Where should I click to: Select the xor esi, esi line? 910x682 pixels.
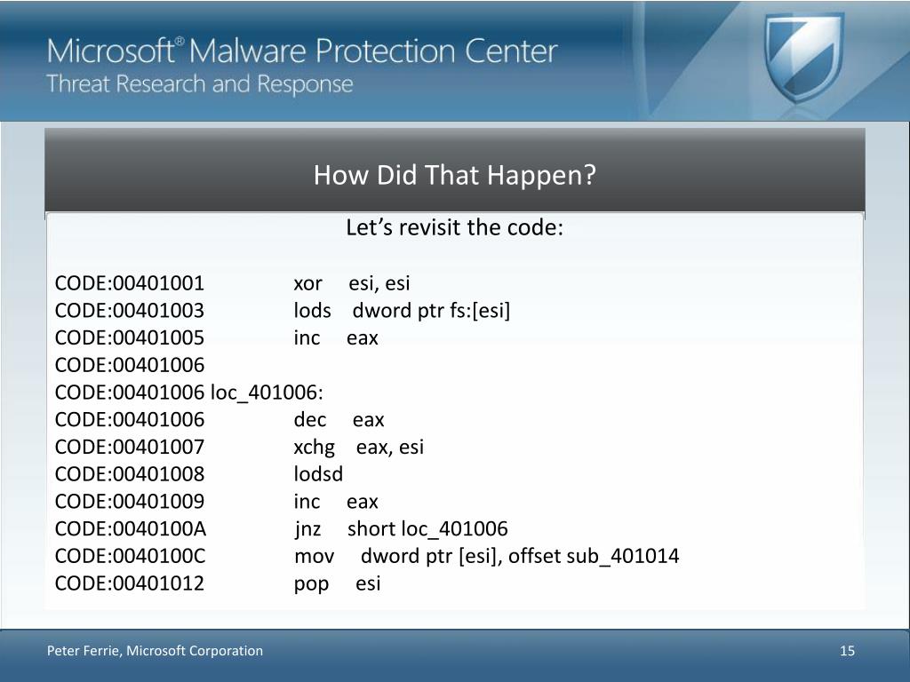point(232,283)
